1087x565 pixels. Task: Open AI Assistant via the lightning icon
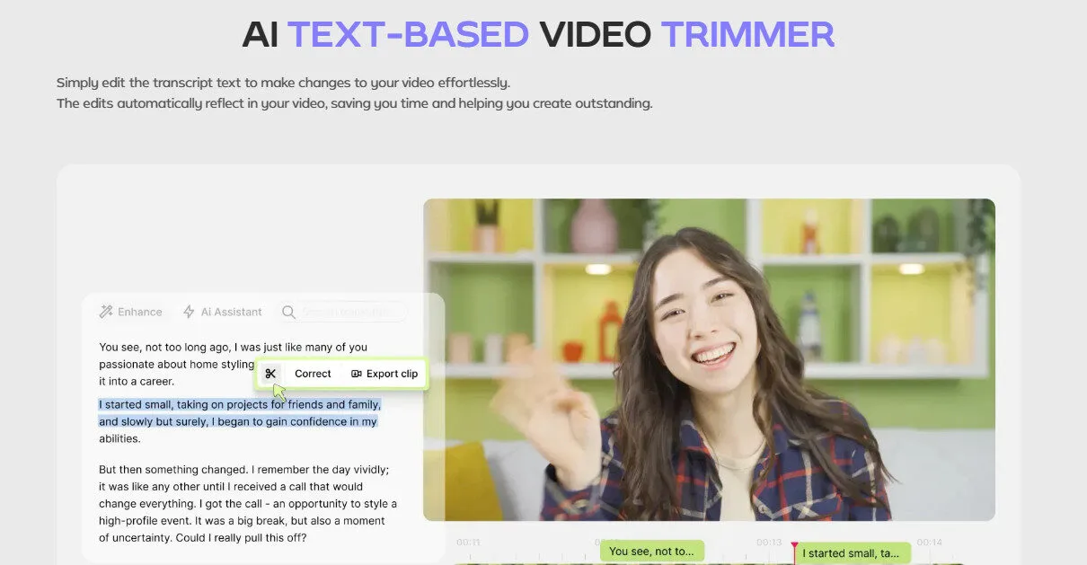(189, 312)
